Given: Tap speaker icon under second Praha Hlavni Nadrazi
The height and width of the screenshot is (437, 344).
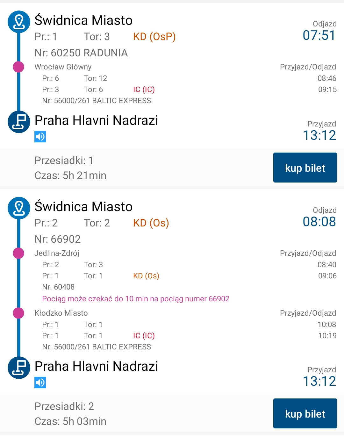Looking at the screenshot, I should [40, 383].
